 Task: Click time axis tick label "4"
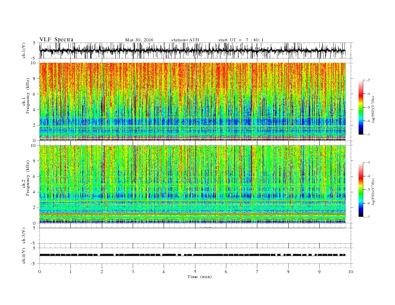click(164, 272)
